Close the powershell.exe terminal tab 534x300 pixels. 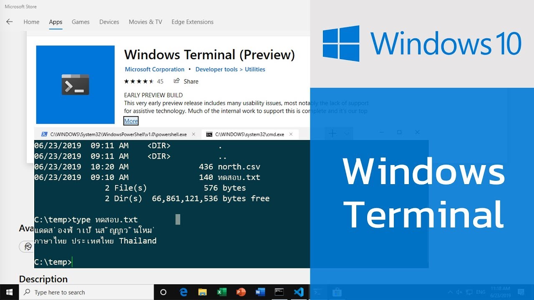point(194,134)
